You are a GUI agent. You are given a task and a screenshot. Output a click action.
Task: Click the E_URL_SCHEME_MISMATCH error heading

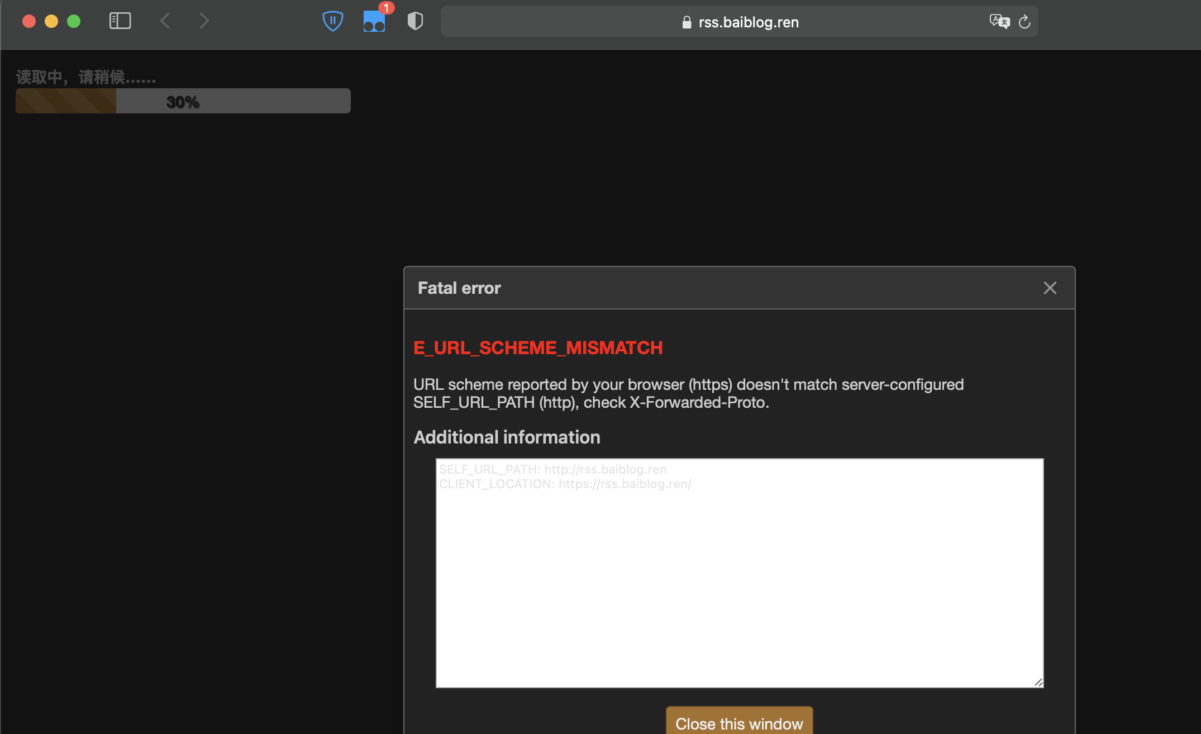538,348
